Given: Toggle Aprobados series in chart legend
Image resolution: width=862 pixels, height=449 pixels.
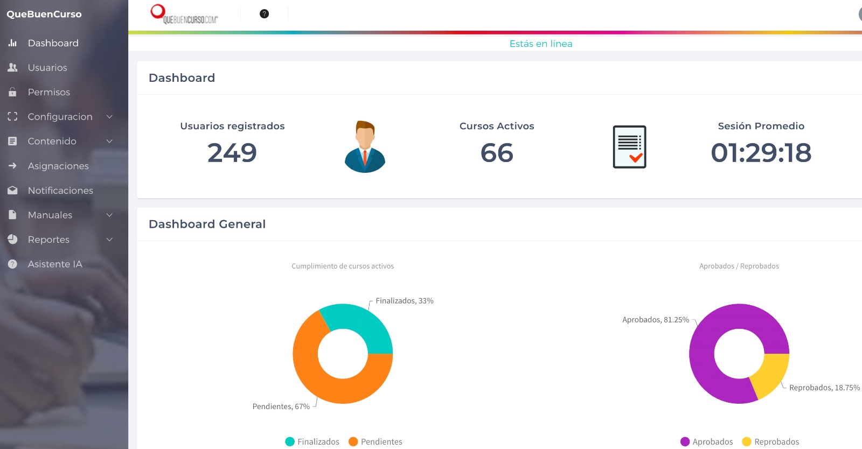Looking at the screenshot, I should pos(707,441).
